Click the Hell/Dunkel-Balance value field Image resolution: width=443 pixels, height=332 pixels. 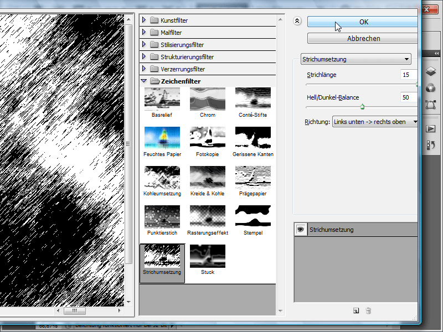pyautogui.click(x=409, y=97)
